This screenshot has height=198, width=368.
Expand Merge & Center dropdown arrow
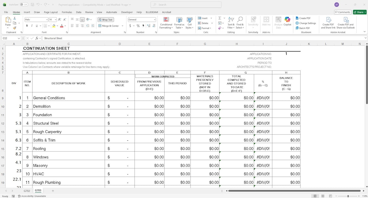123,26
